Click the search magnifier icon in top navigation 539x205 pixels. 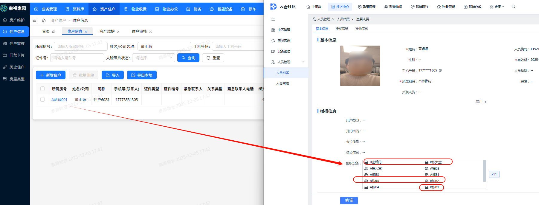point(513,7)
